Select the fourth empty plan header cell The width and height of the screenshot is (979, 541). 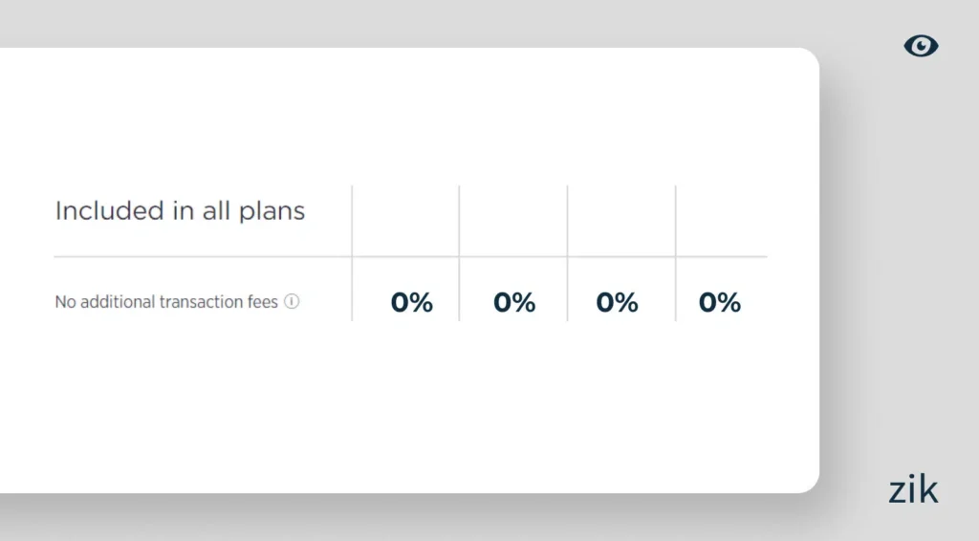722,220
